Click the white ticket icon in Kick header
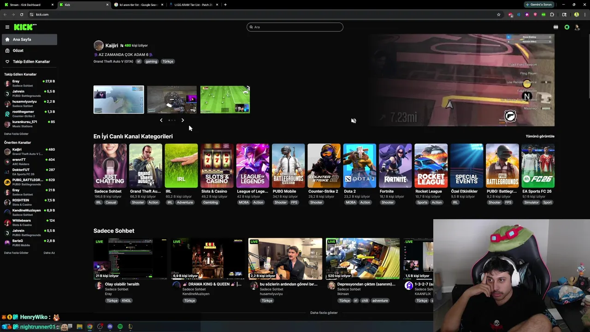Screen dimensions: 590x332 pyautogui.click(x=556, y=27)
